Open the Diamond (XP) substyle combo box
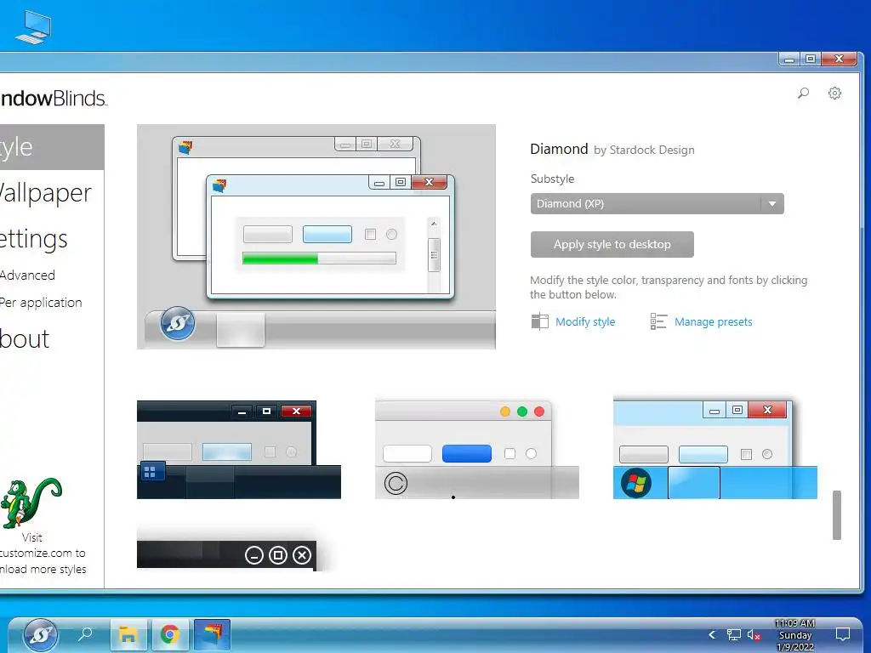Image resolution: width=871 pixels, height=653 pixels. pos(658,204)
